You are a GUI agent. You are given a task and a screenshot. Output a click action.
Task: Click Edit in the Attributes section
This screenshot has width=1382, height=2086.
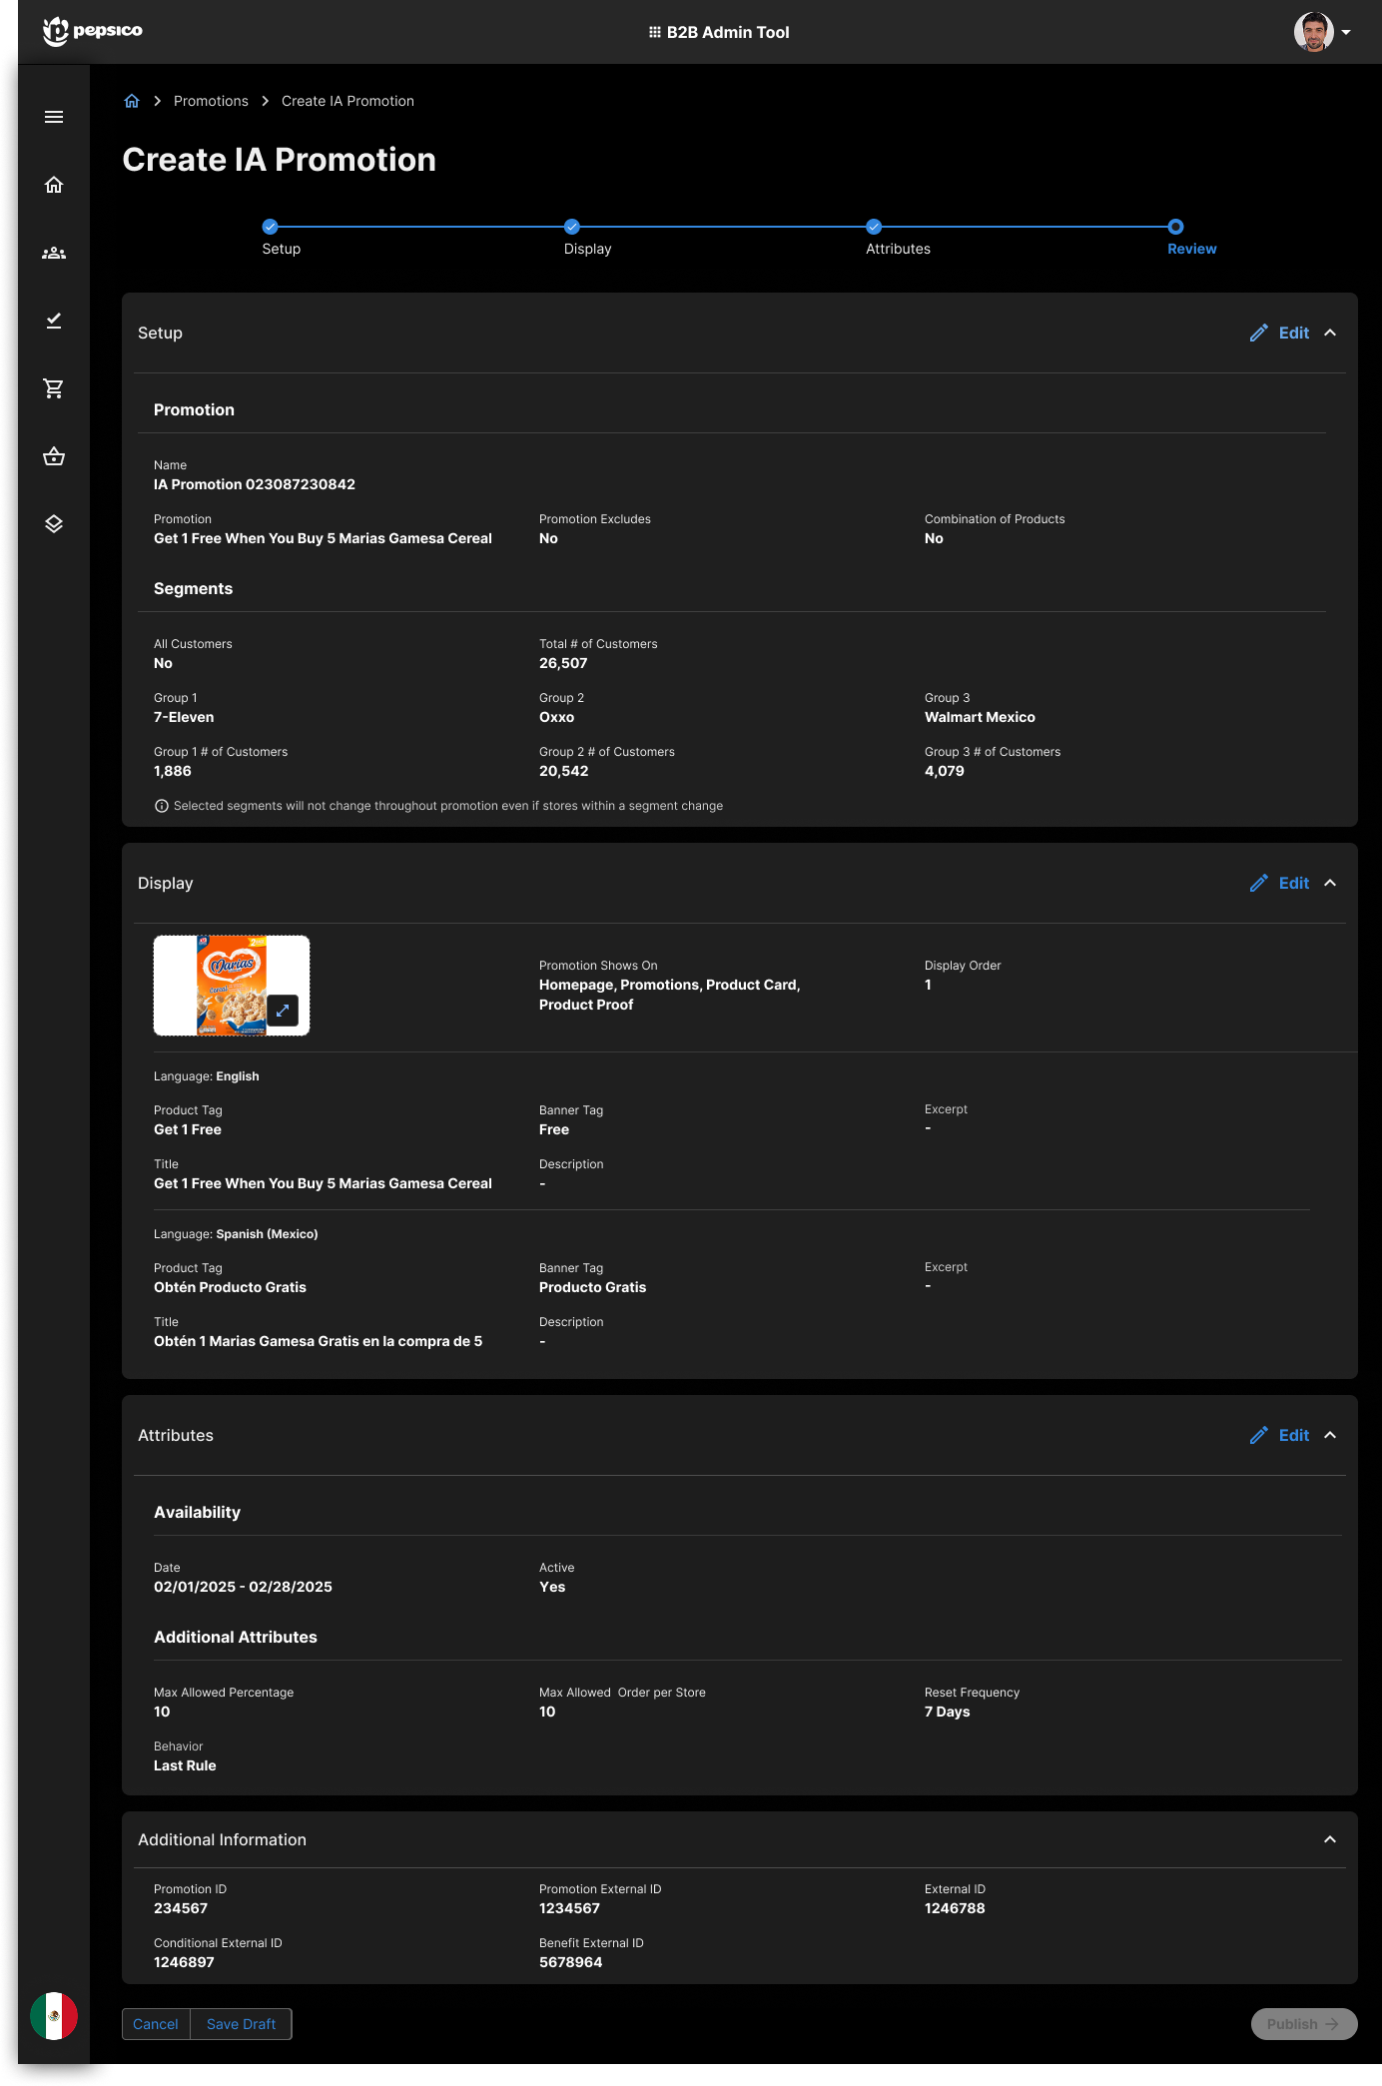(x=1280, y=1435)
